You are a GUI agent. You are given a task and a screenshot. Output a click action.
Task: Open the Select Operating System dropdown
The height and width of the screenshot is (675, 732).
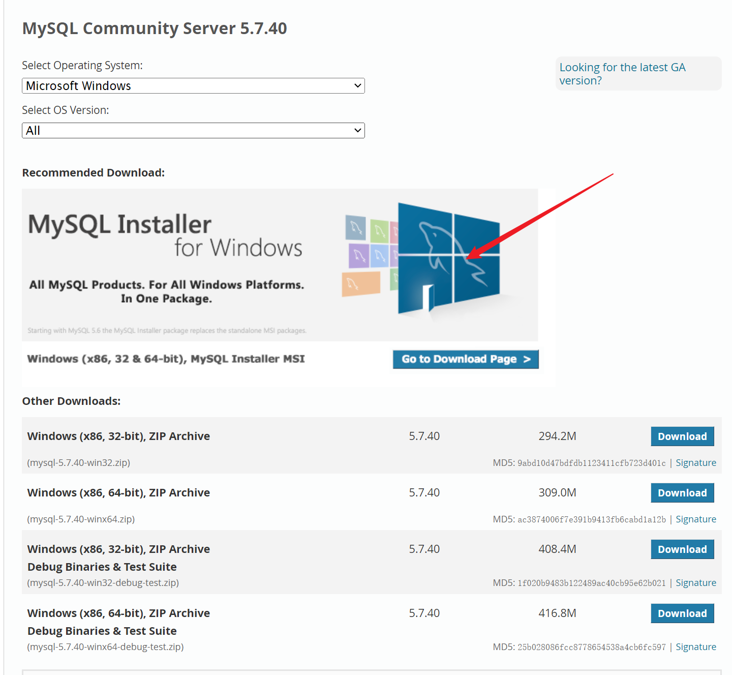(193, 85)
